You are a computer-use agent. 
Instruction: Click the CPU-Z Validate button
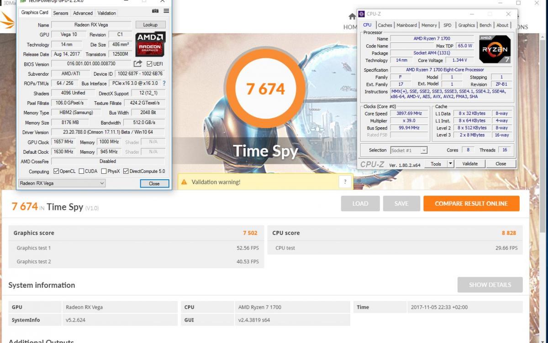tap(470, 164)
